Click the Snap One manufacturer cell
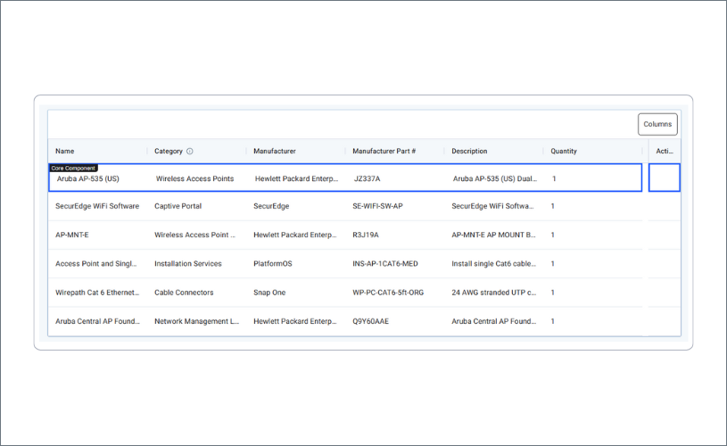The width and height of the screenshot is (727, 446). click(269, 292)
